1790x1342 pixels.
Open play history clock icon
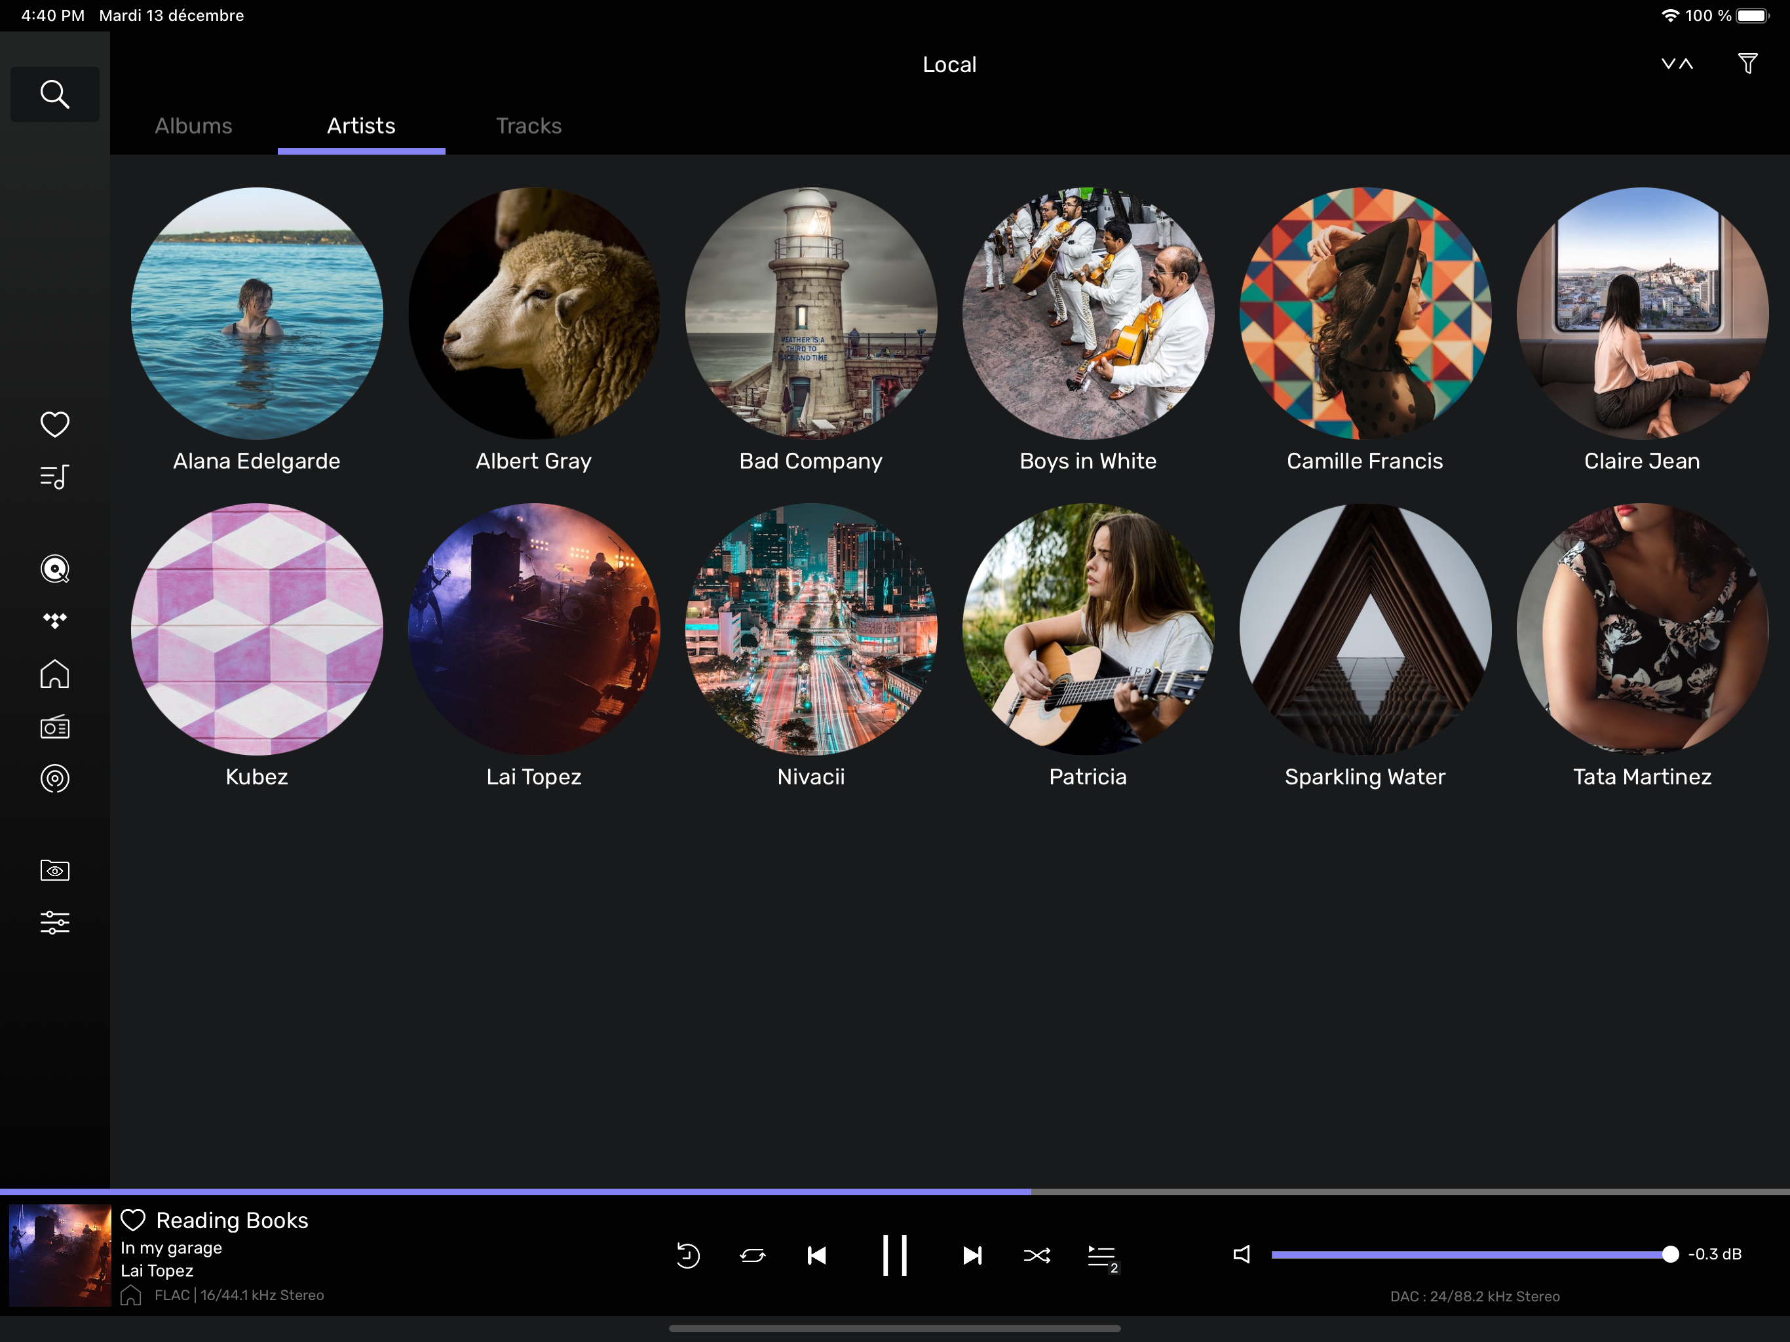[x=688, y=1256]
